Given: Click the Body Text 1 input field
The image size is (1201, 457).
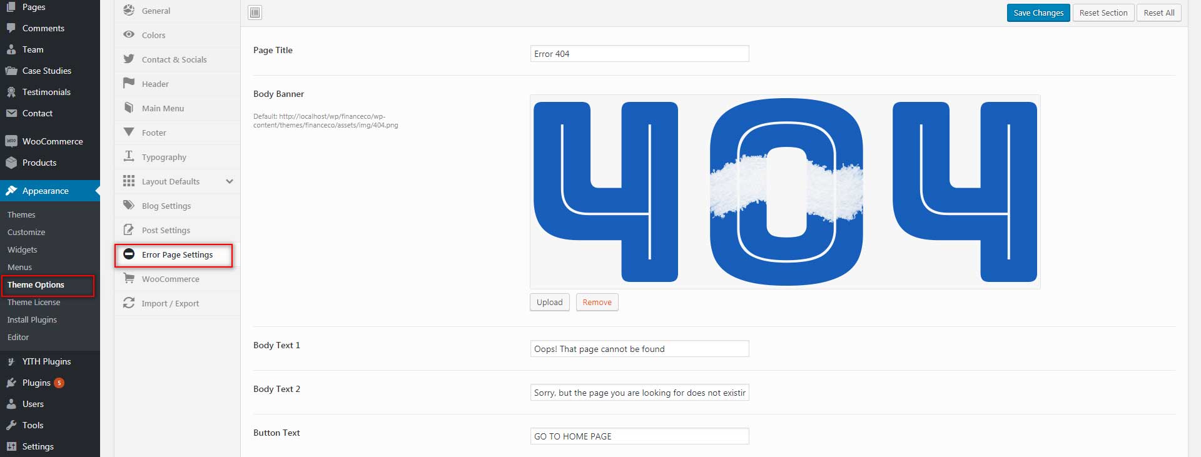Looking at the screenshot, I should tap(639, 349).
